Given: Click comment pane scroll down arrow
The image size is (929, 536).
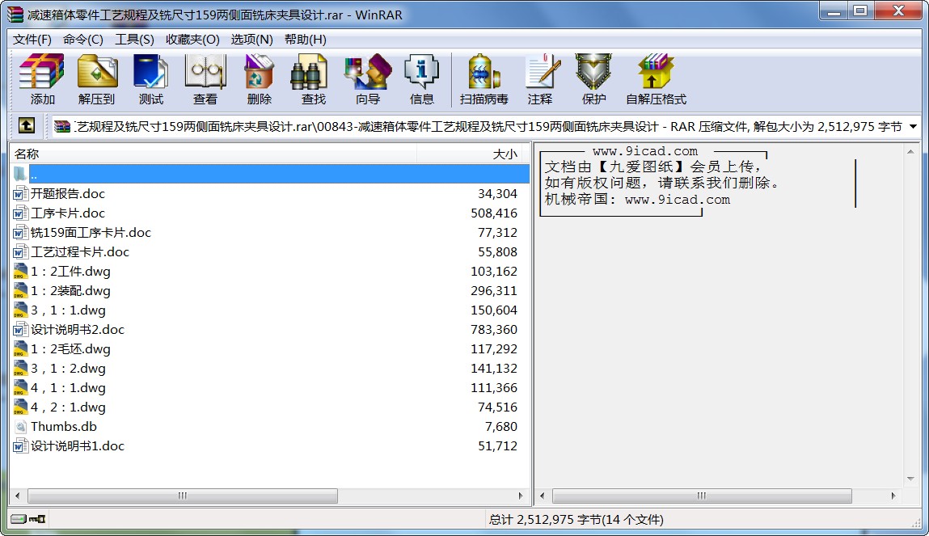Looking at the screenshot, I should coord(910,479).
